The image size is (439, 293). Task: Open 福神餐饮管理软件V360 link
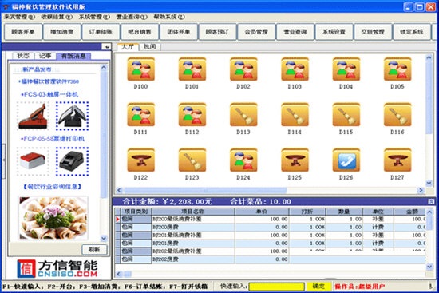click(x=49, y=81)
